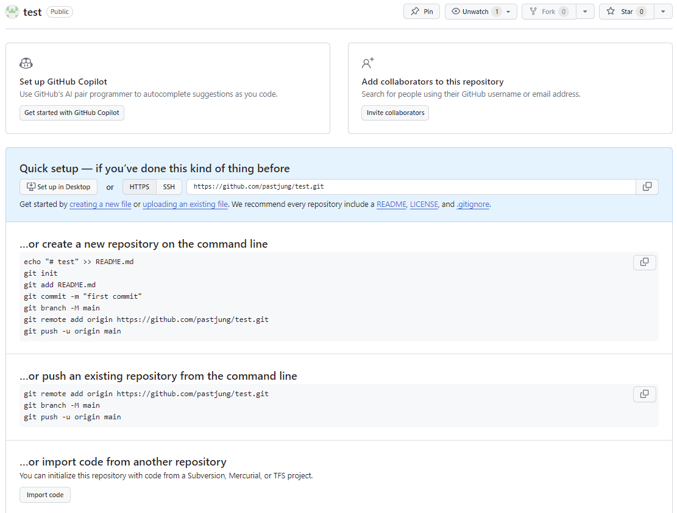Click the watch count badge showing 1
Viewport: 677px width, 513px height.
[x=497, y=12]
